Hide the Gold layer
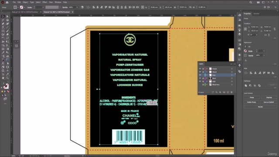This screenshot has height=157, width=279. (200, 82)
